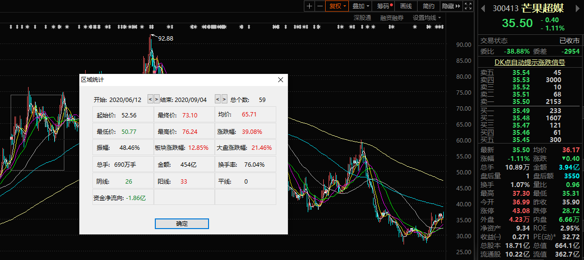Collapse side panel with 隐藏 button
The width and height of the screenshot is (584, 260).
click(x=451, y=6)
